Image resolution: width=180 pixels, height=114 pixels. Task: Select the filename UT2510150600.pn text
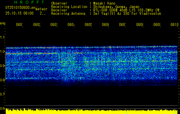(20, 8)
